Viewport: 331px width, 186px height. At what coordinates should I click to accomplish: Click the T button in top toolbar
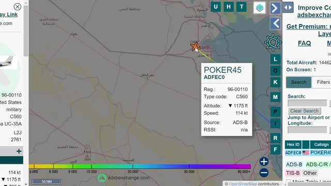pyautogui.click(x=242, y=7)
